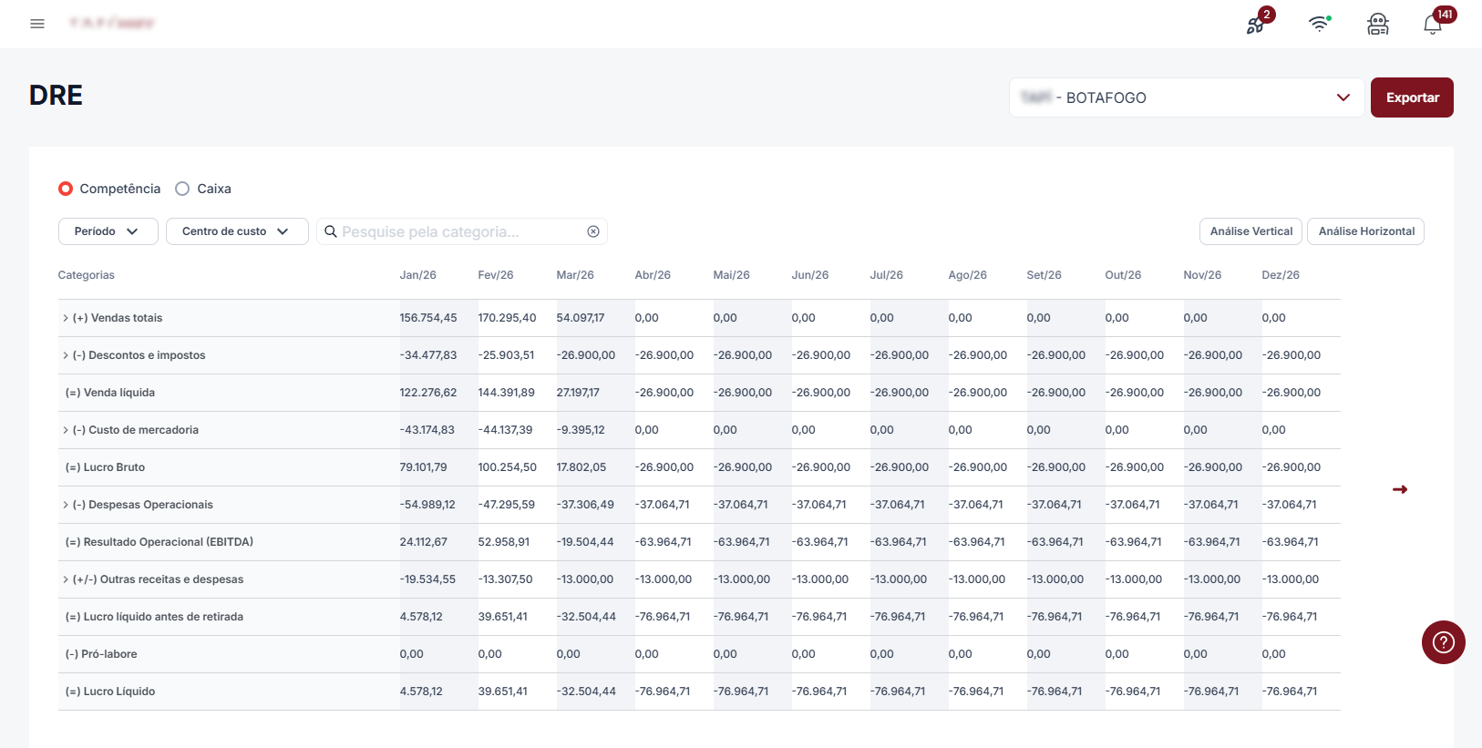Image resolution: width=1482 pixels, height=748 pixels.
Task: Click the Exportar button
Action: pyautogui.click(x=1412, y=97)
